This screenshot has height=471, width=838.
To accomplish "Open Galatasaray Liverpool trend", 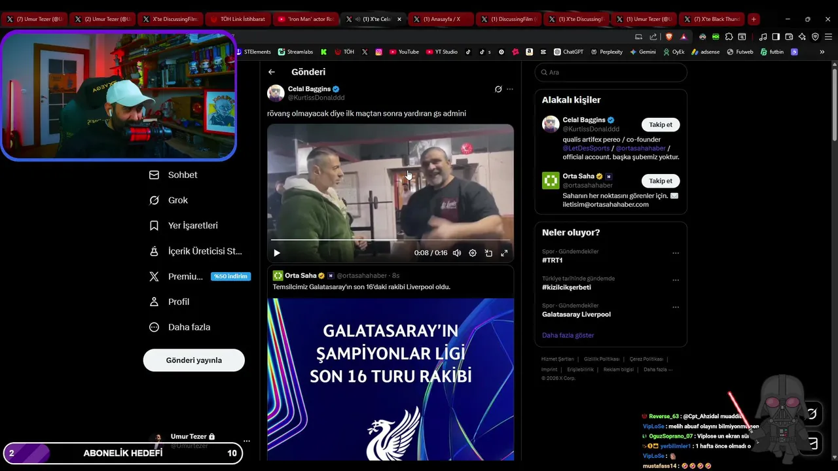I will (576, 314).
